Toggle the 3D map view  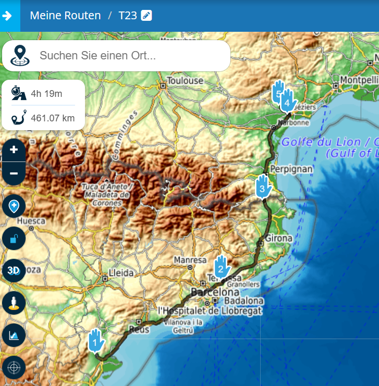[x=14, y=270]
